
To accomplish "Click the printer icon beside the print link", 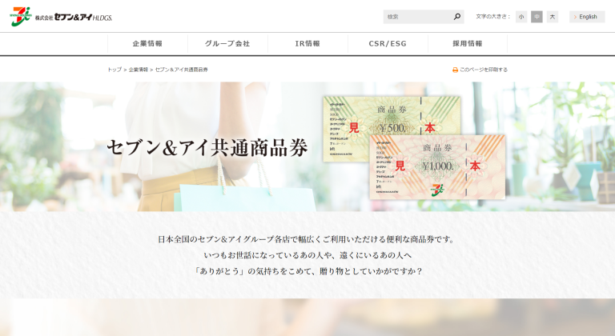I will pyautogui.click(x=455, y=70).
